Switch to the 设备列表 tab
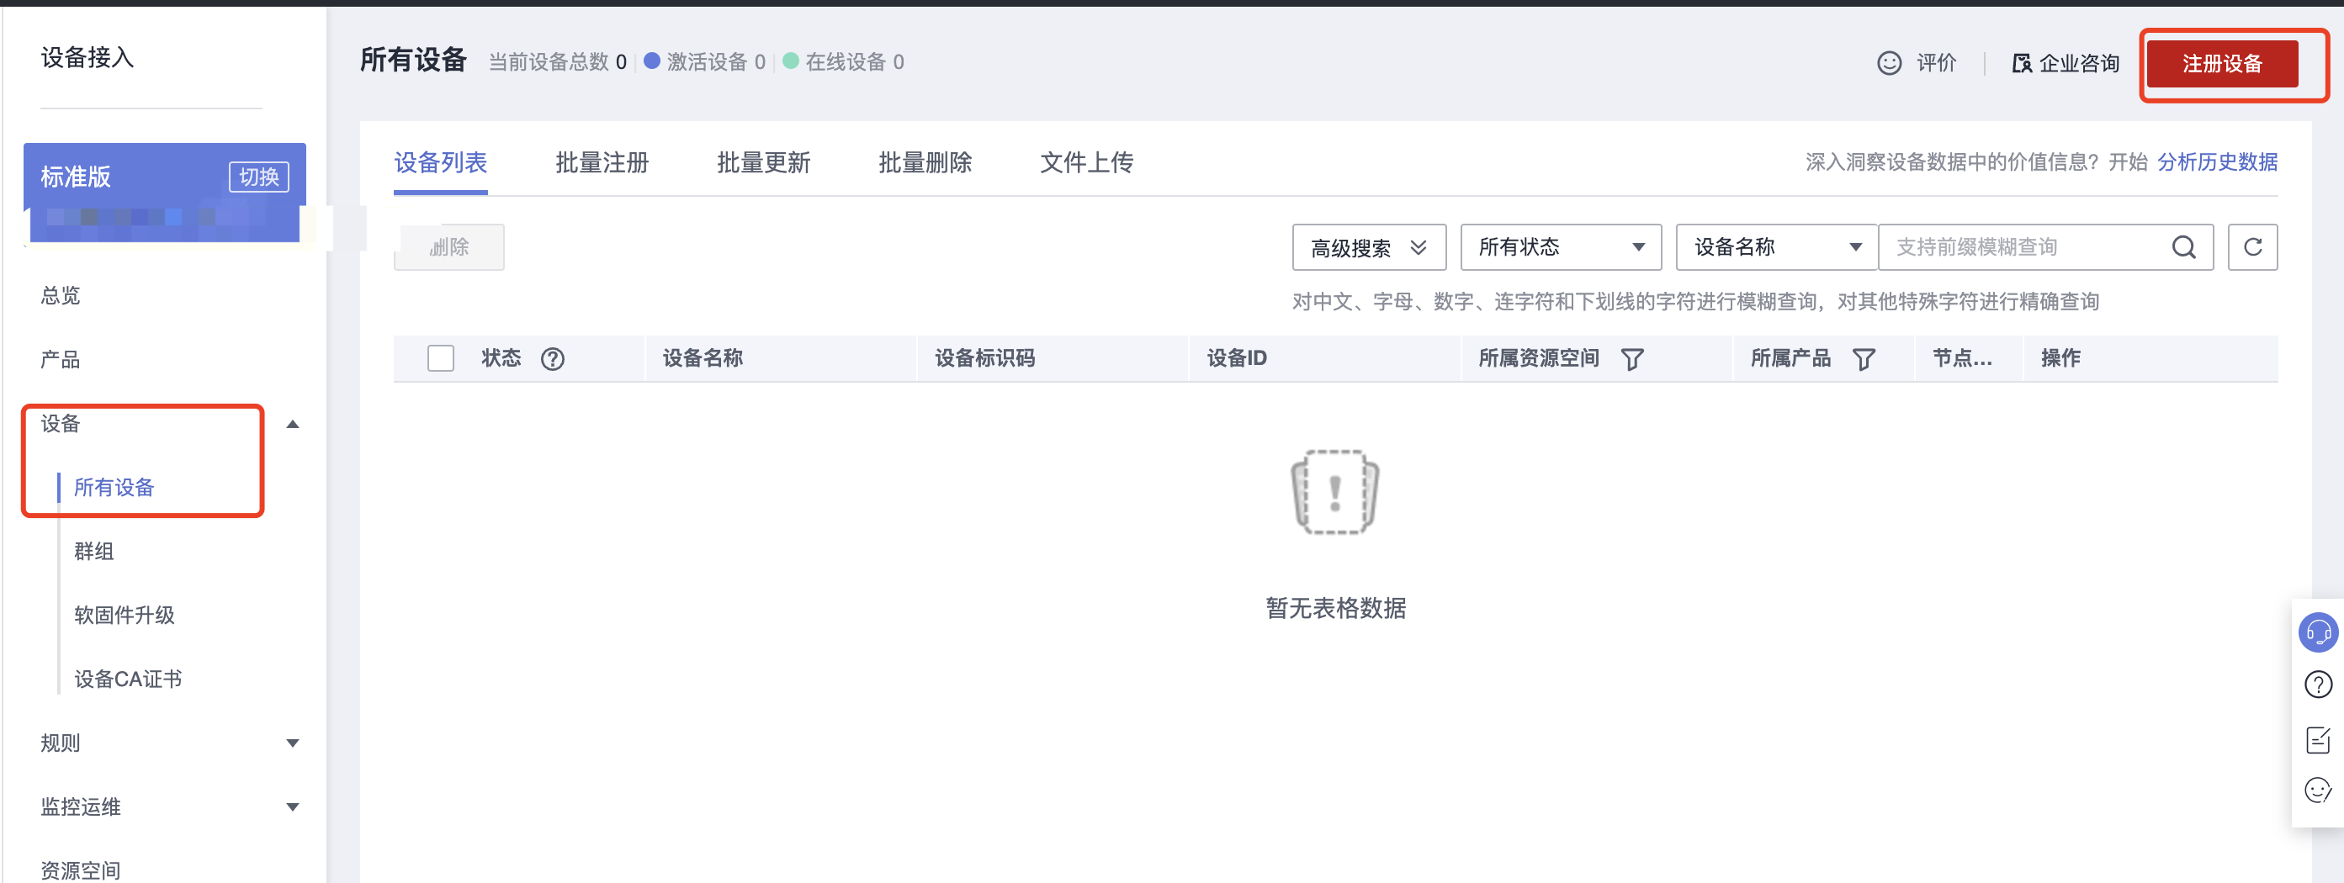The height and width of the screenshot is (883, 2344). 440,163
